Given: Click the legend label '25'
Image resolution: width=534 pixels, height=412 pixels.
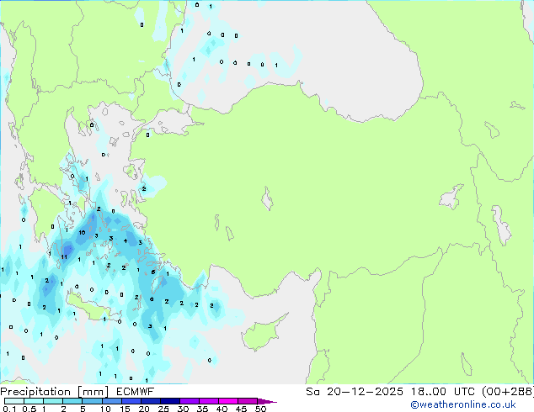Looking at the screenshot, I should pos(163,409).
